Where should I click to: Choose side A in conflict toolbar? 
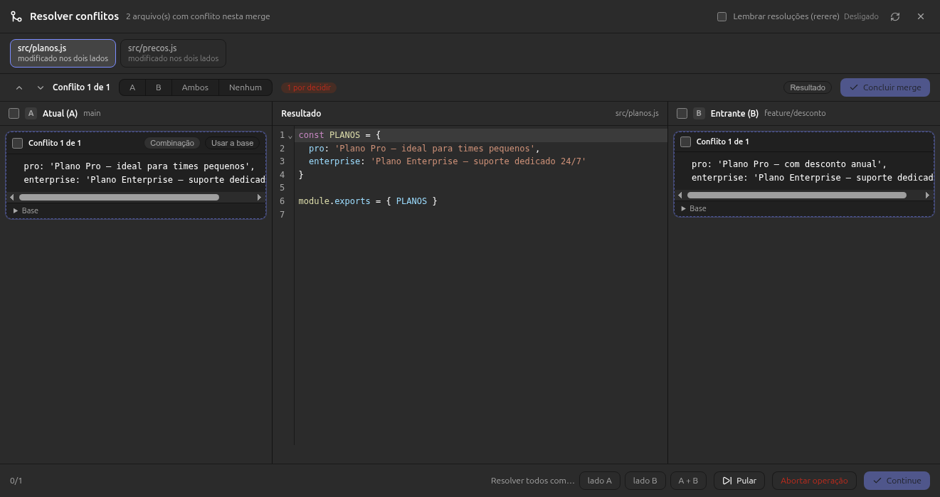(x=132, y=87)
